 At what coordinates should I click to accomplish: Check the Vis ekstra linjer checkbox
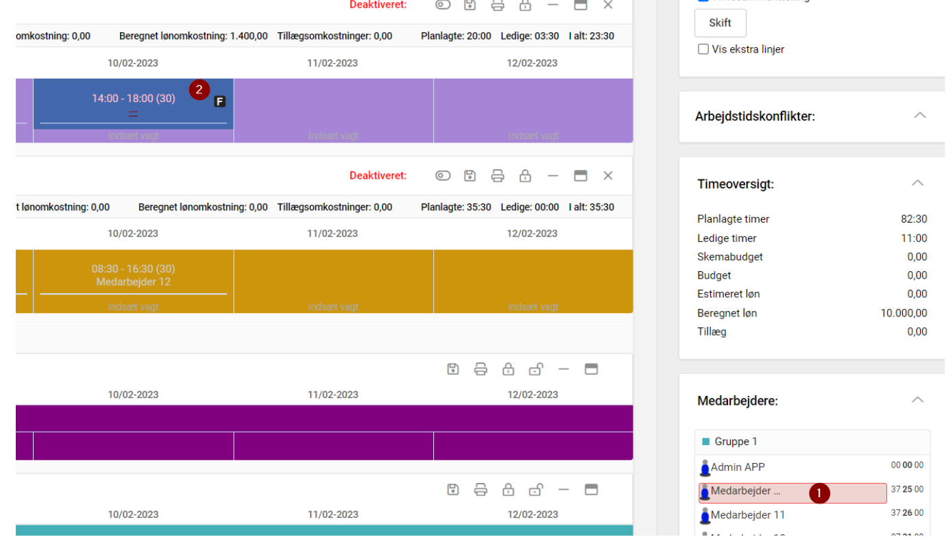click(703, 49)
